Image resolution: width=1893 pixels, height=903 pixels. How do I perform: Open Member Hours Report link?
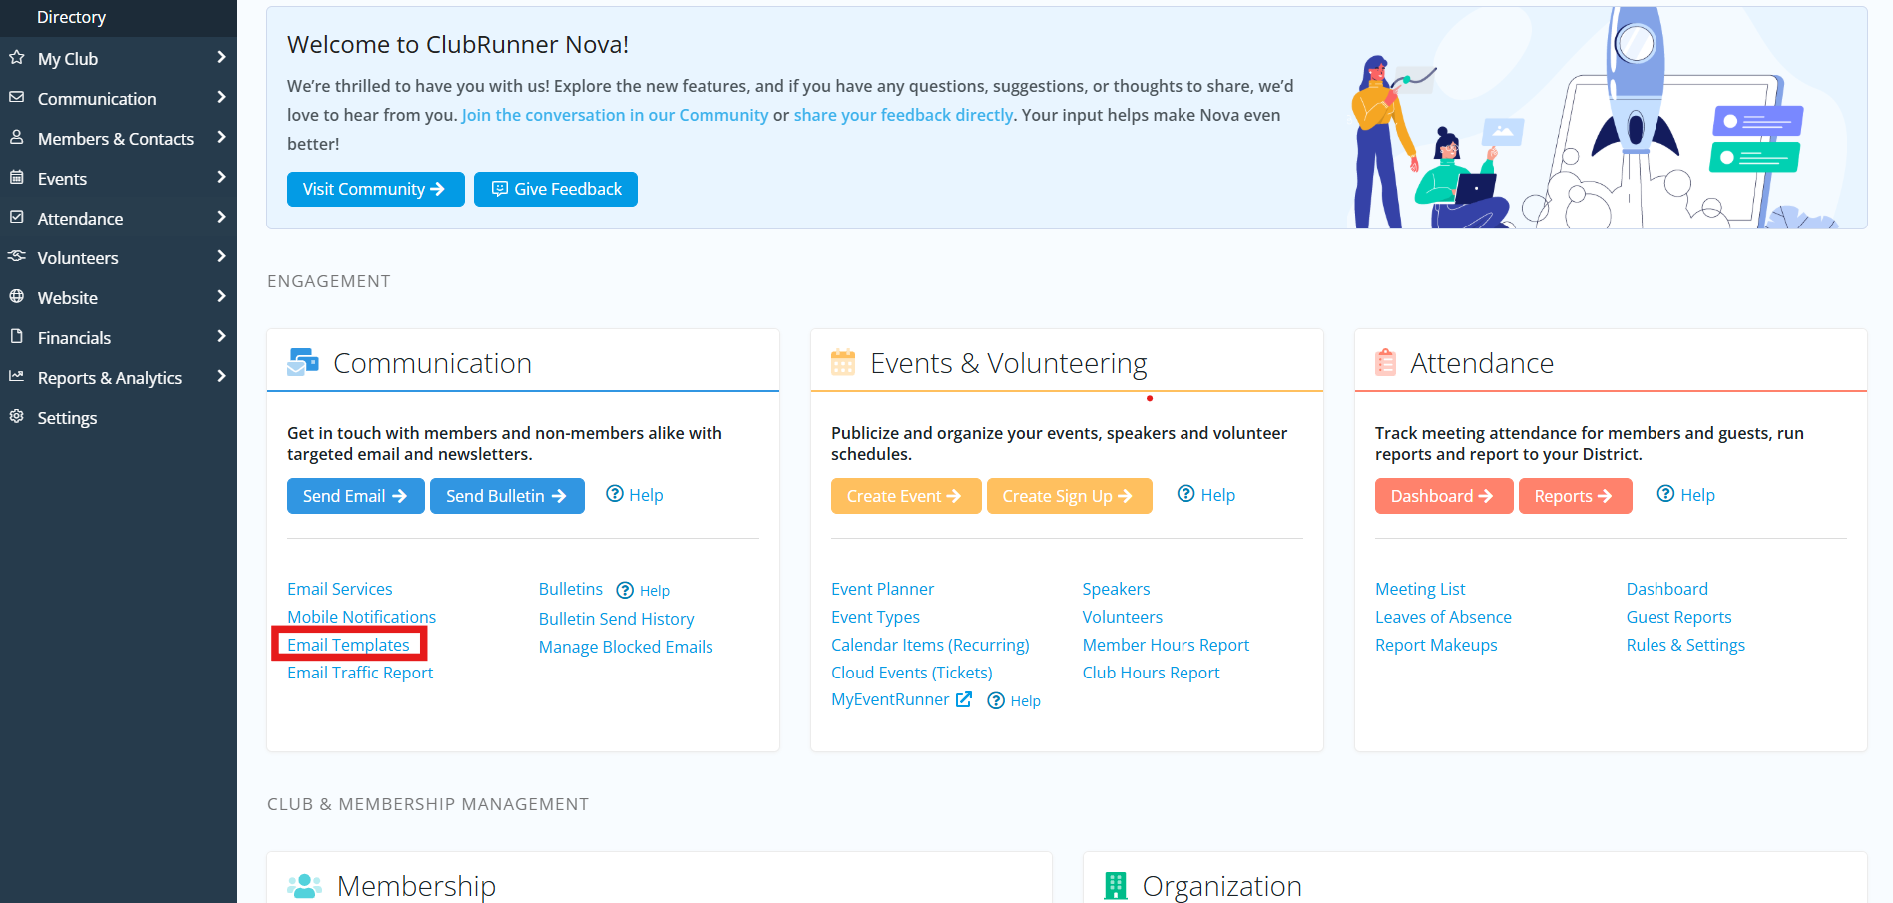(1166, 645)
